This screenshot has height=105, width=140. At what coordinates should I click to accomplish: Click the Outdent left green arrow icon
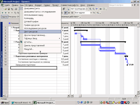(3, 13)
